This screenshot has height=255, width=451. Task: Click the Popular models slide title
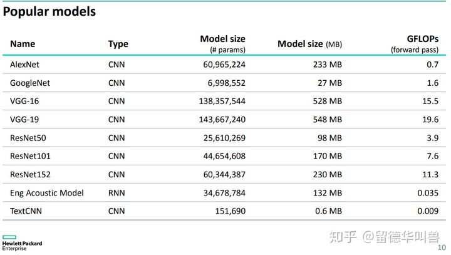tap(49, 12)
